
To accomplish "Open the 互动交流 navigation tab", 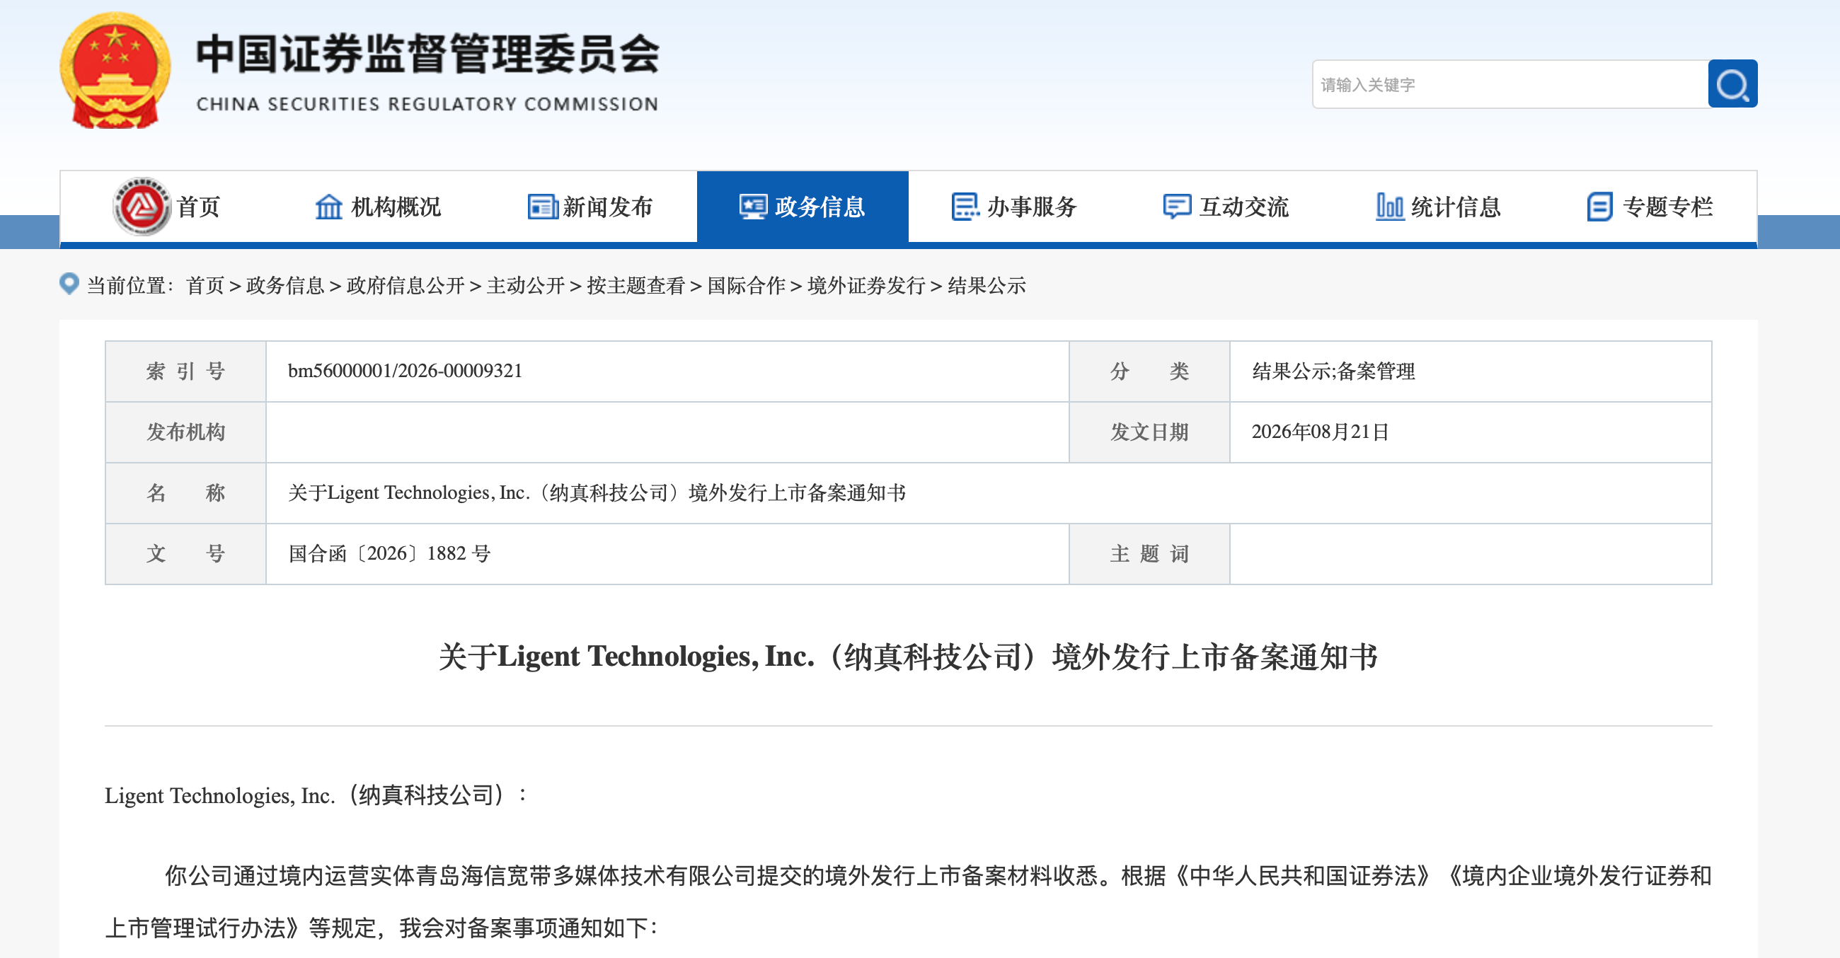I will (x=1226, y=207).
